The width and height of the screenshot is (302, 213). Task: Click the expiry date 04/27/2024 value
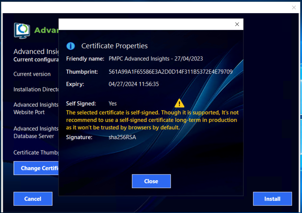pos(134,84)
